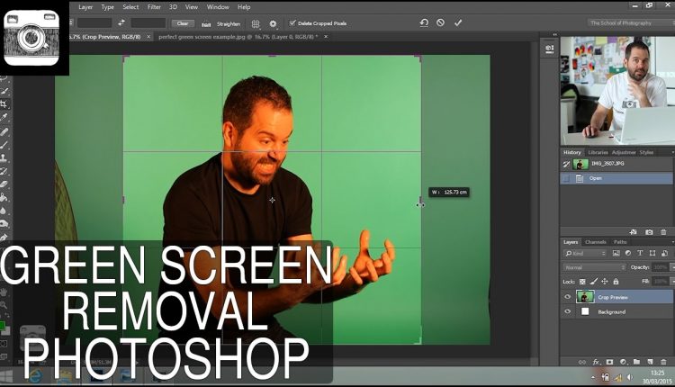Toggle Delete Cropped Pixels checkbox
This screenshot has width=675, height=387.
tap(292, 22)
